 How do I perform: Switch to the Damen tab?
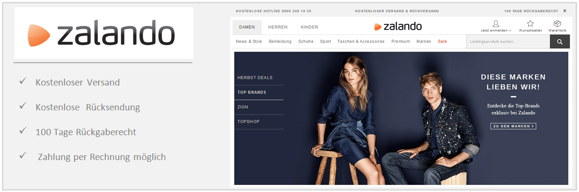tap(247, 27)
